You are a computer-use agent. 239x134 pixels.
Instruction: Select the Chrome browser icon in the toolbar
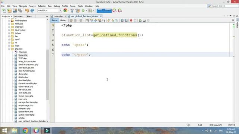65,10
